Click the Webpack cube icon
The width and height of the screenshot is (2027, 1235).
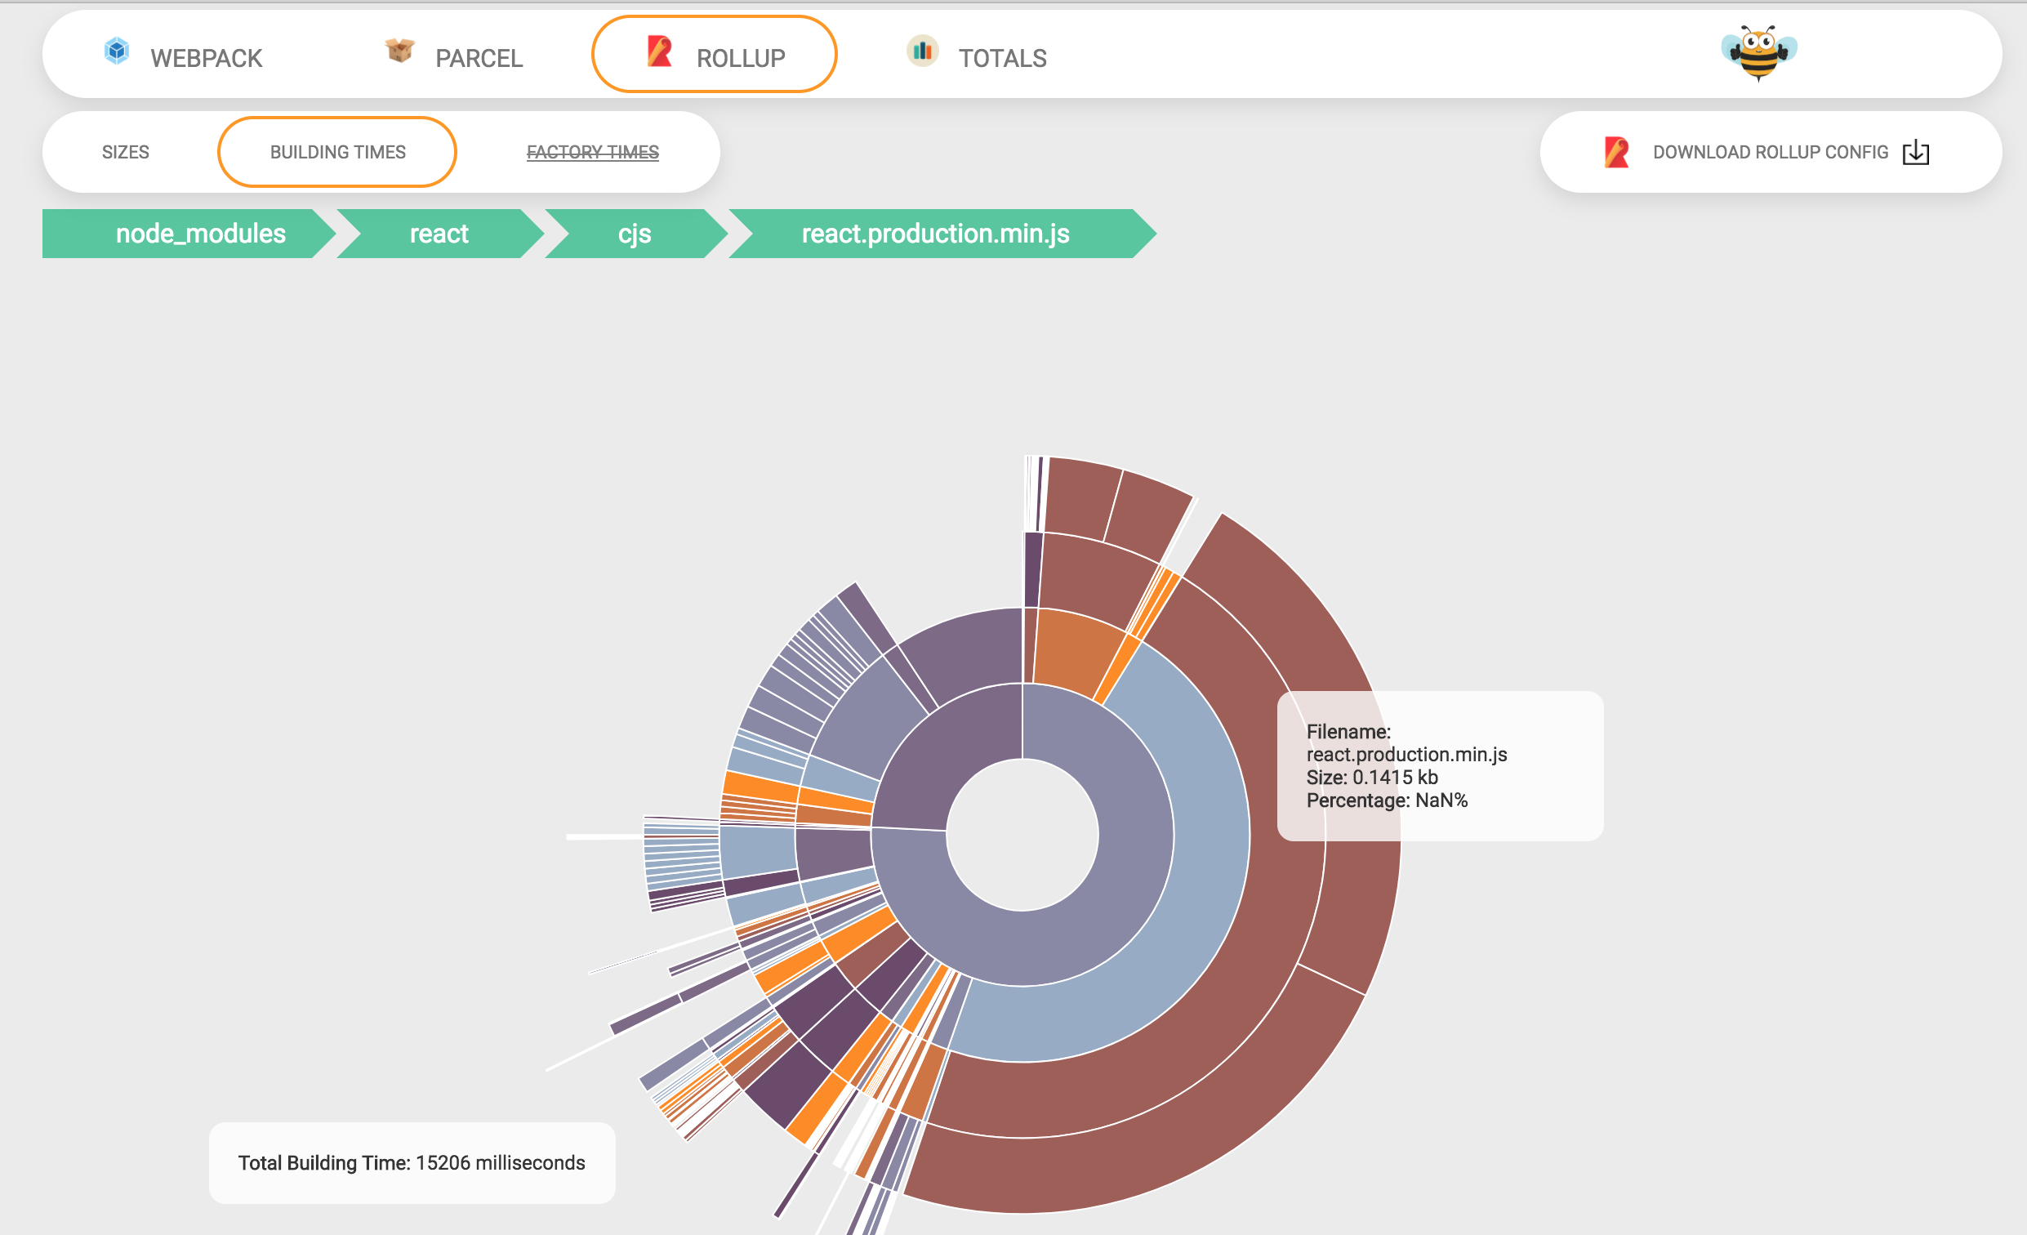[117, 51]
